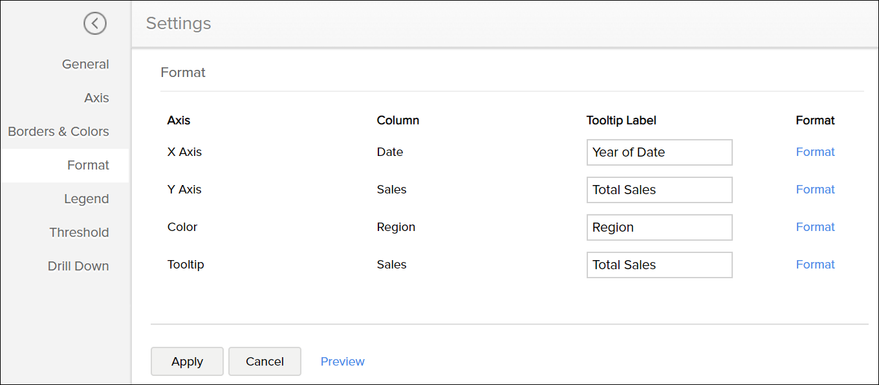The height and width of the screenshot is (385, 879).
Task: Open Borders & Colors settings
Action: tap(58, 131)
